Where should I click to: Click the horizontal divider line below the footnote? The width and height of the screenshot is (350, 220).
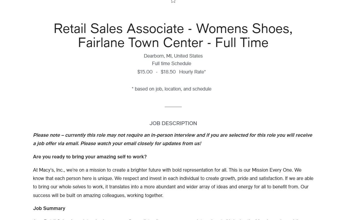coord(173,107)
